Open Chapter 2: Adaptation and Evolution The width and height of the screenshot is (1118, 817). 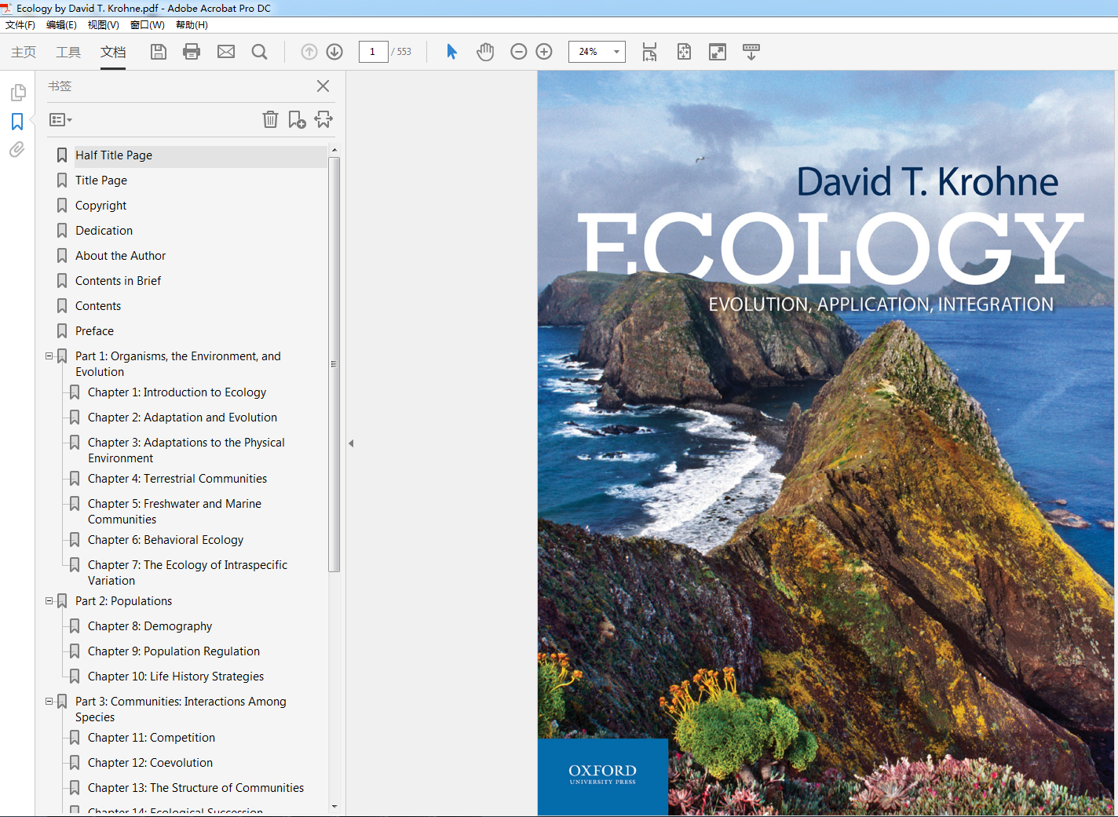[x=183, y=418]
